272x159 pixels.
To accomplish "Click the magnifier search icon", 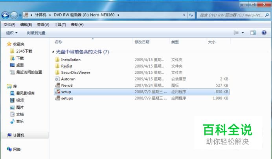I will (x=267, y=15).
